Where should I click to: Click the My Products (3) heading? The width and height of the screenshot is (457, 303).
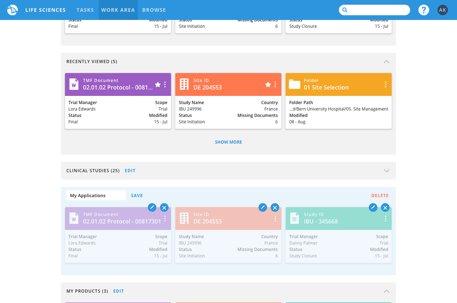87,291
